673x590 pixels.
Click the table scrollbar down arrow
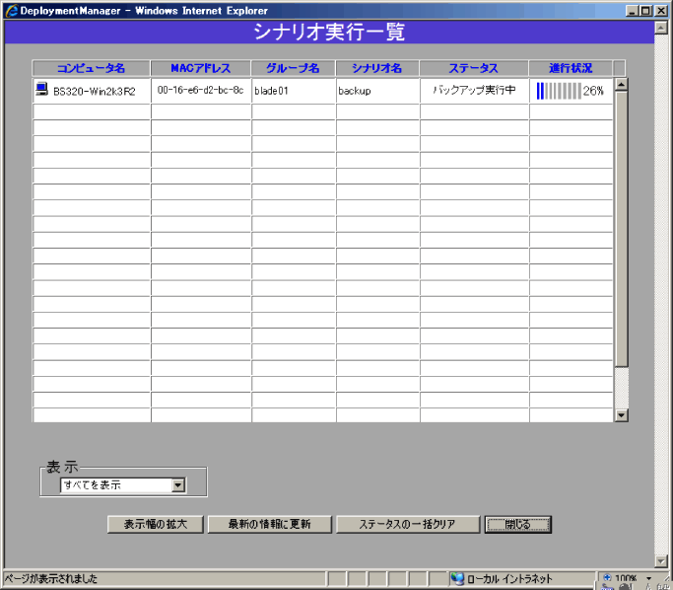(x=621, y=415)
